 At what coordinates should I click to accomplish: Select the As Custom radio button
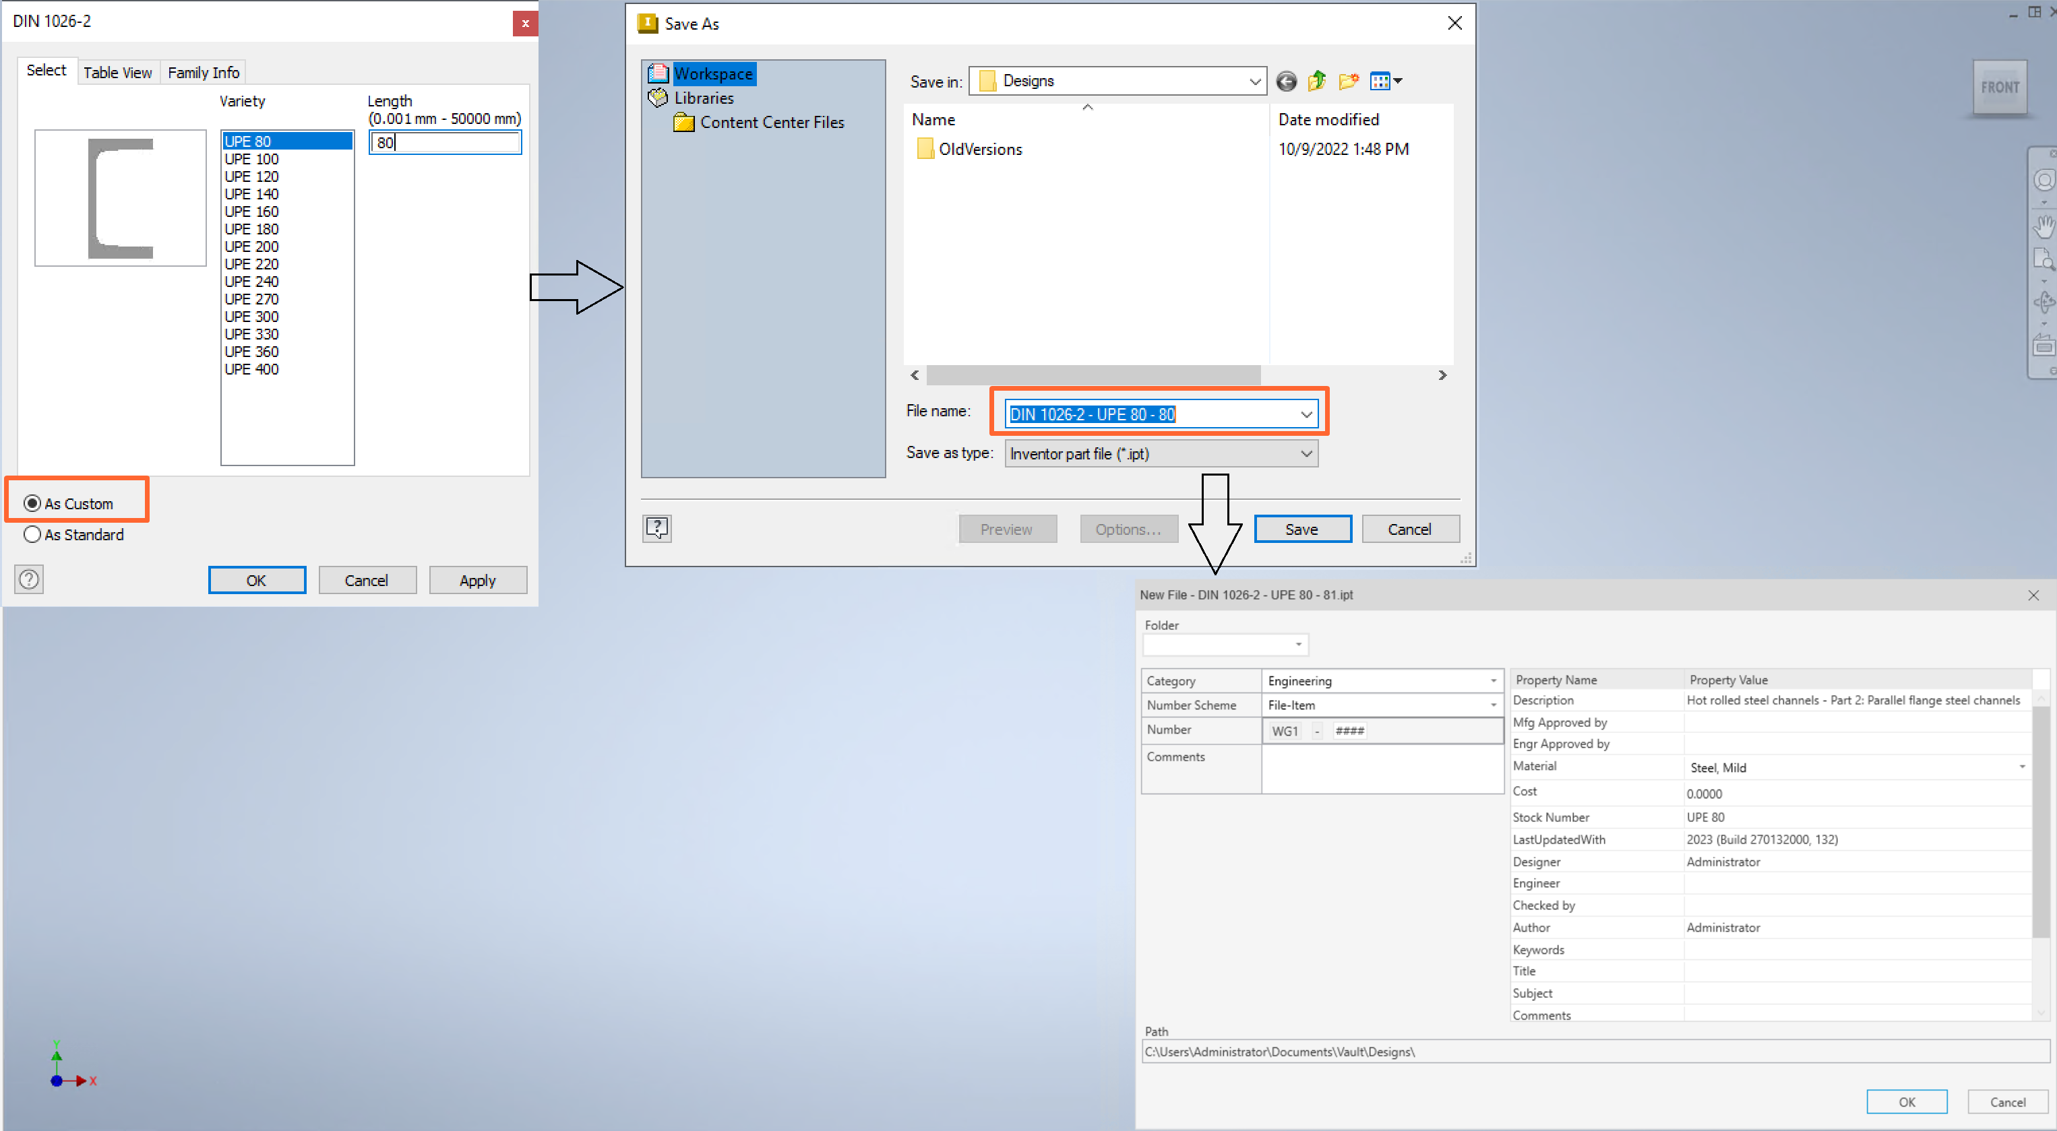coord(33,503)
